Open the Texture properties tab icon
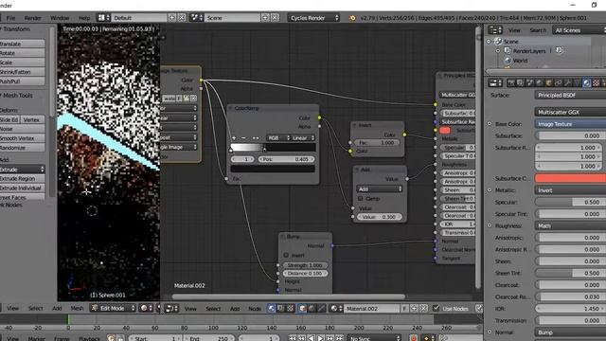606x341 pixels. [x=596, y=82]
